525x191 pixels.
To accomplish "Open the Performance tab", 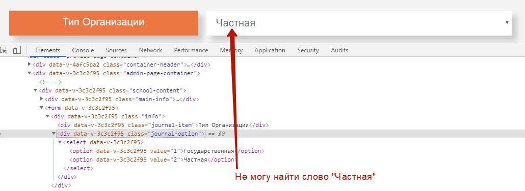I will 191,50.
